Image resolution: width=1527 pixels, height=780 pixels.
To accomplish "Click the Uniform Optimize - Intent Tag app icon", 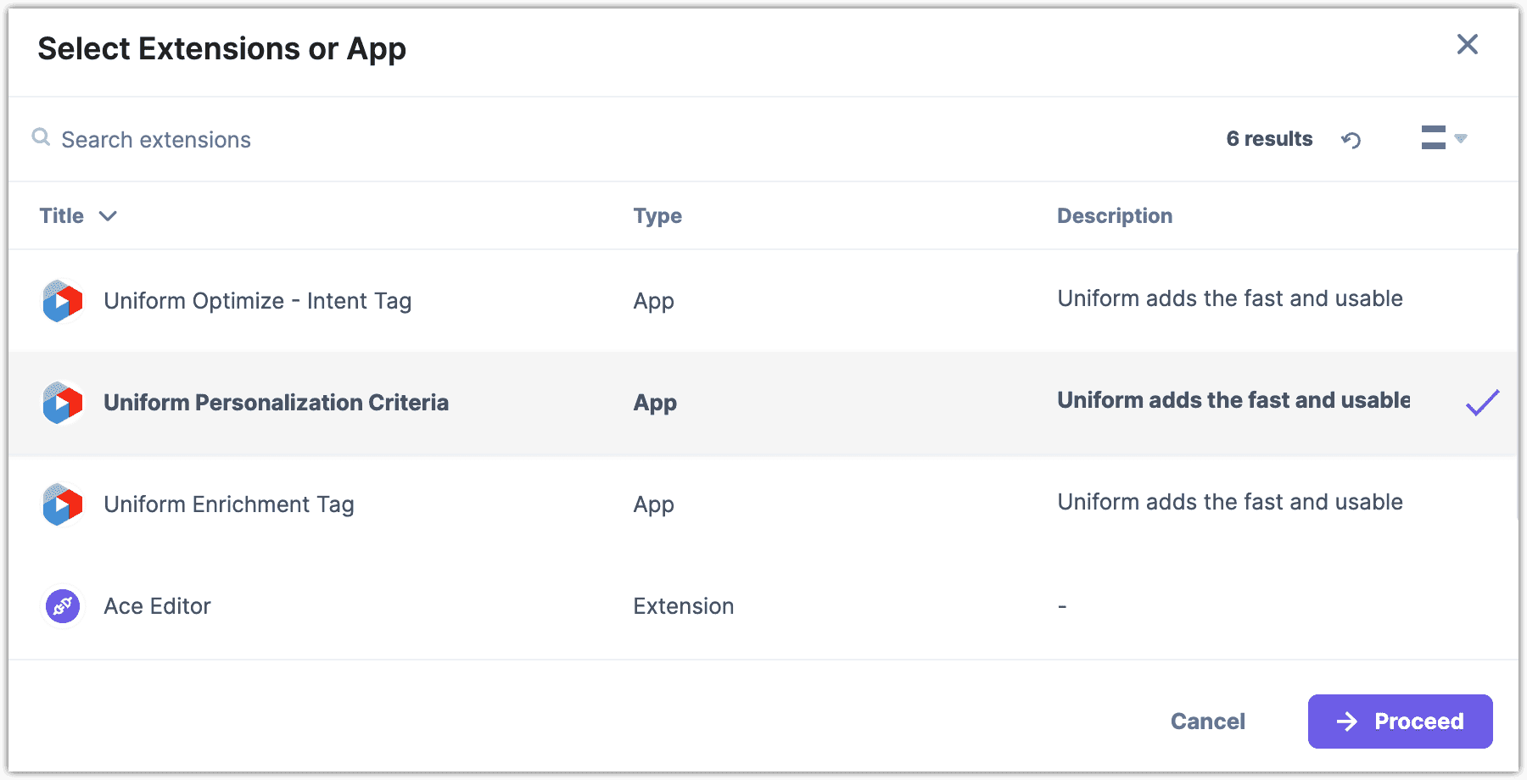I will pos(61,301).
